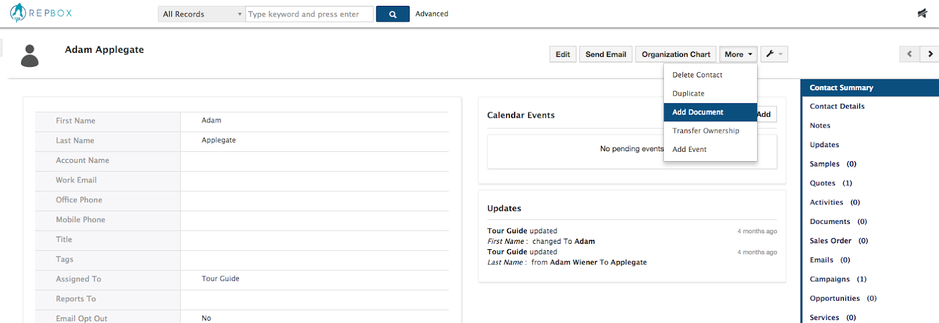
Task: Click the magnifier search button
Action: 393,14
